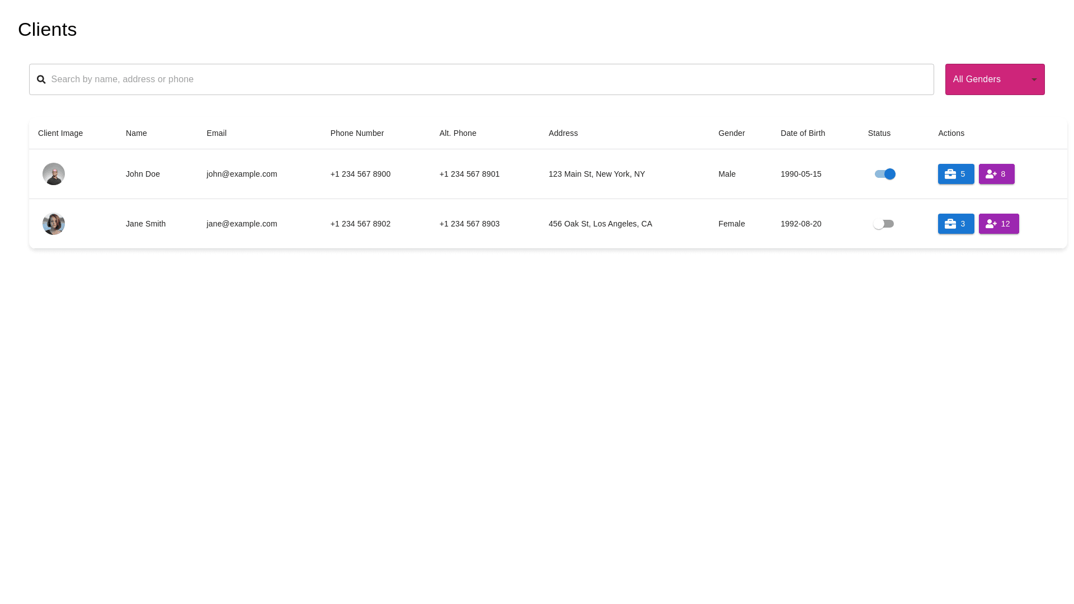
Task: Open the All Genders dropdown
Action: 988,79
